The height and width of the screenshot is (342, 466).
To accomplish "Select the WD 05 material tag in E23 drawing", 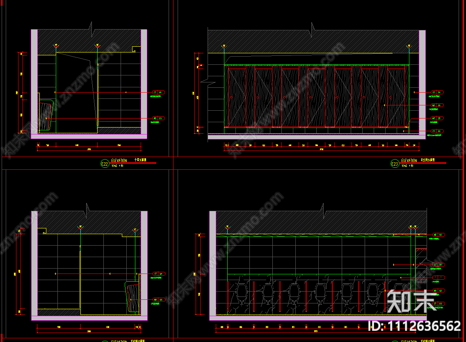I will coord(437,105).
